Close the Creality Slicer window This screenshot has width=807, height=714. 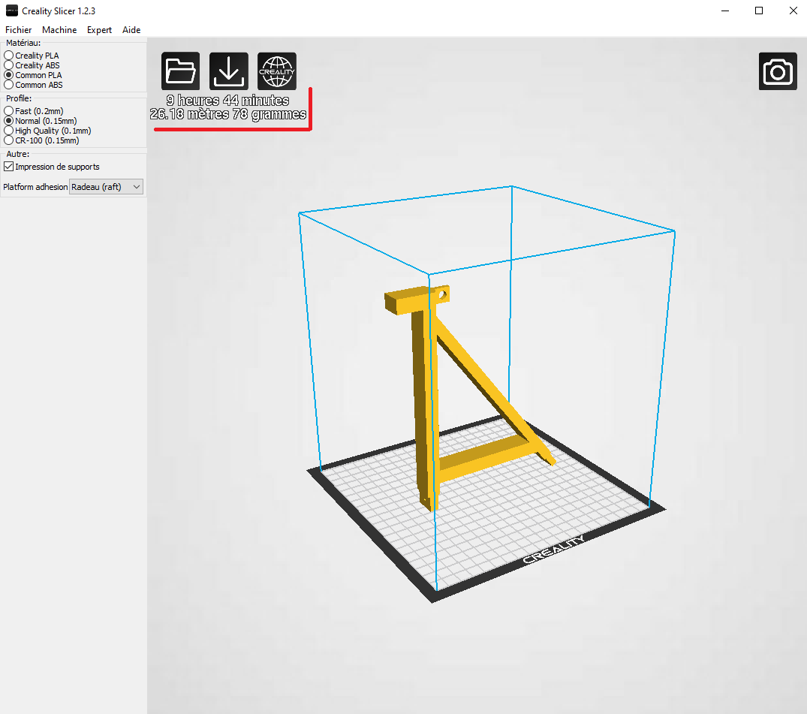tap(793, 11)
